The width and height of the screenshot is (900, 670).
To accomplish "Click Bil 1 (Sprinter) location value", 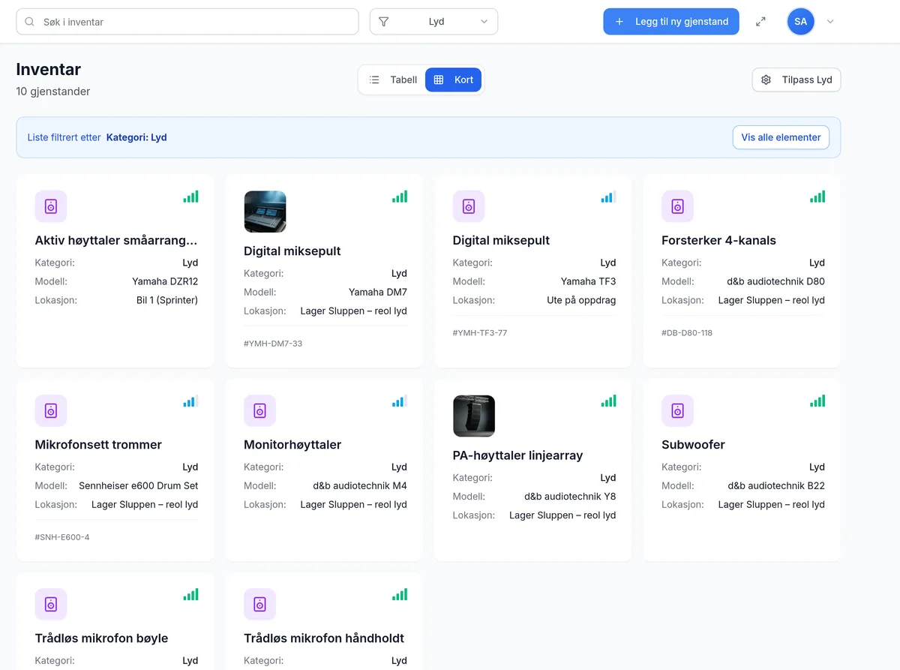I will coord(167,300).
